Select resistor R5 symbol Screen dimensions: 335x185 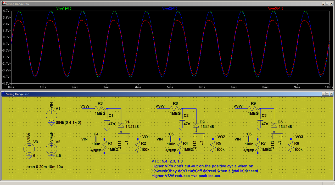pyautogui.click(x=213, y=146)
